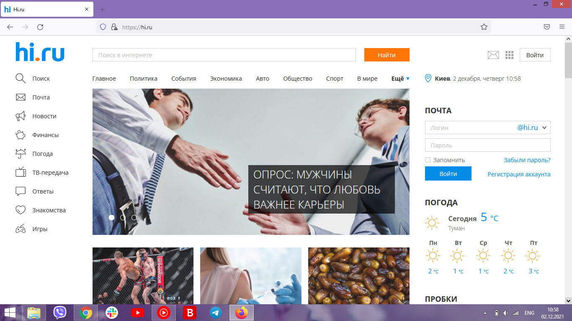Click the ENG language indicator
Viewport: 572px width, 321px height.
tap(529, 313)
